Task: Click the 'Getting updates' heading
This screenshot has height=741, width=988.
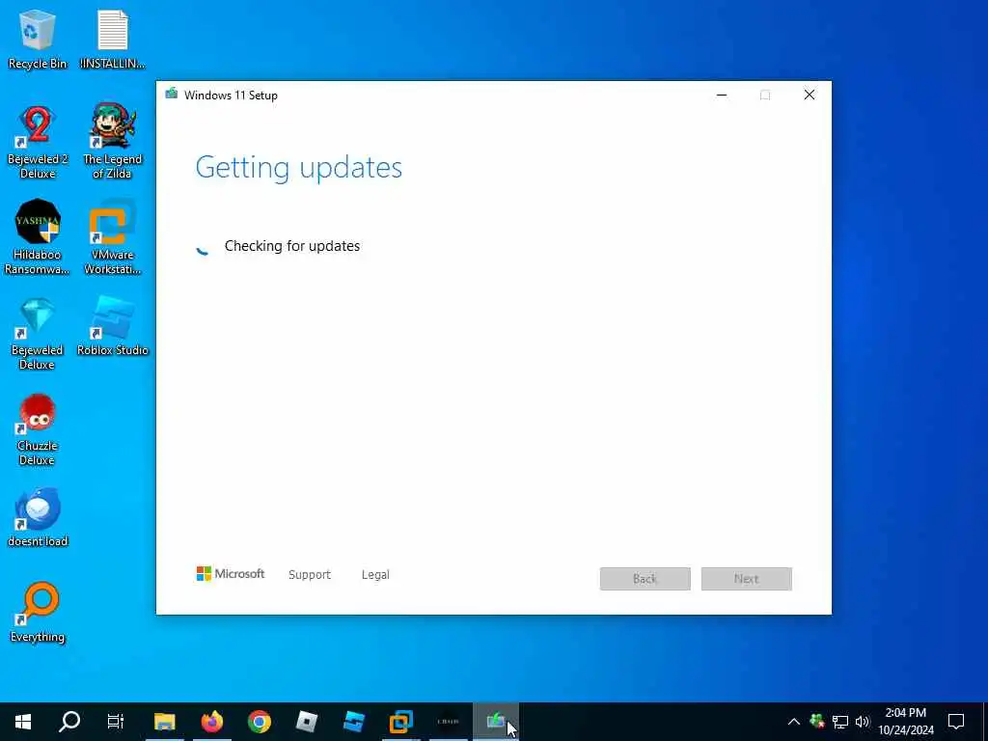Action: click(x=299, y=168)
